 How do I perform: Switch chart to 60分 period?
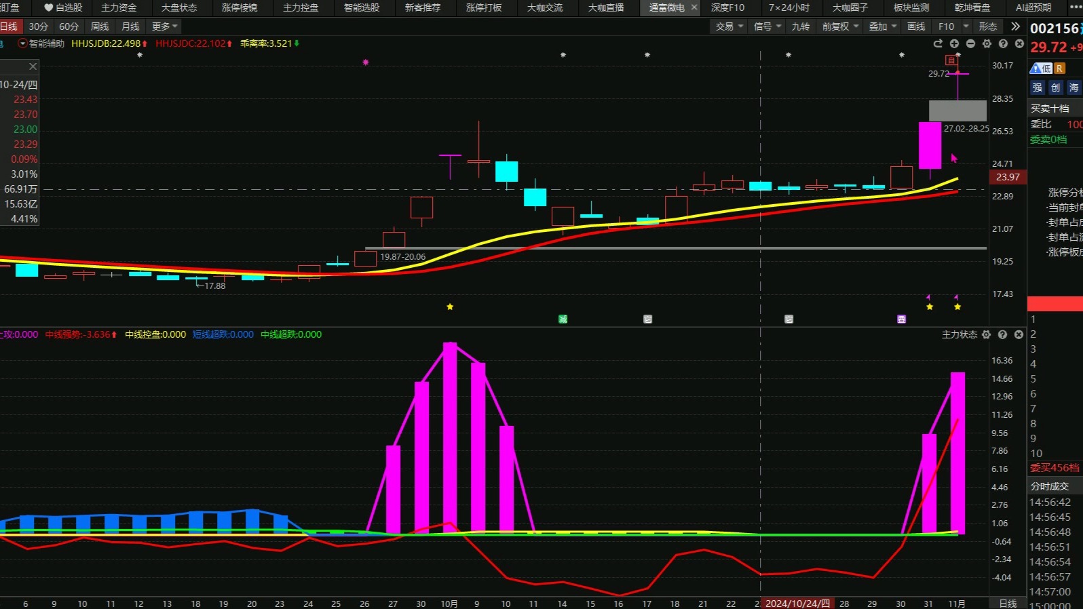pyautogui.click(x=69, y=26)
